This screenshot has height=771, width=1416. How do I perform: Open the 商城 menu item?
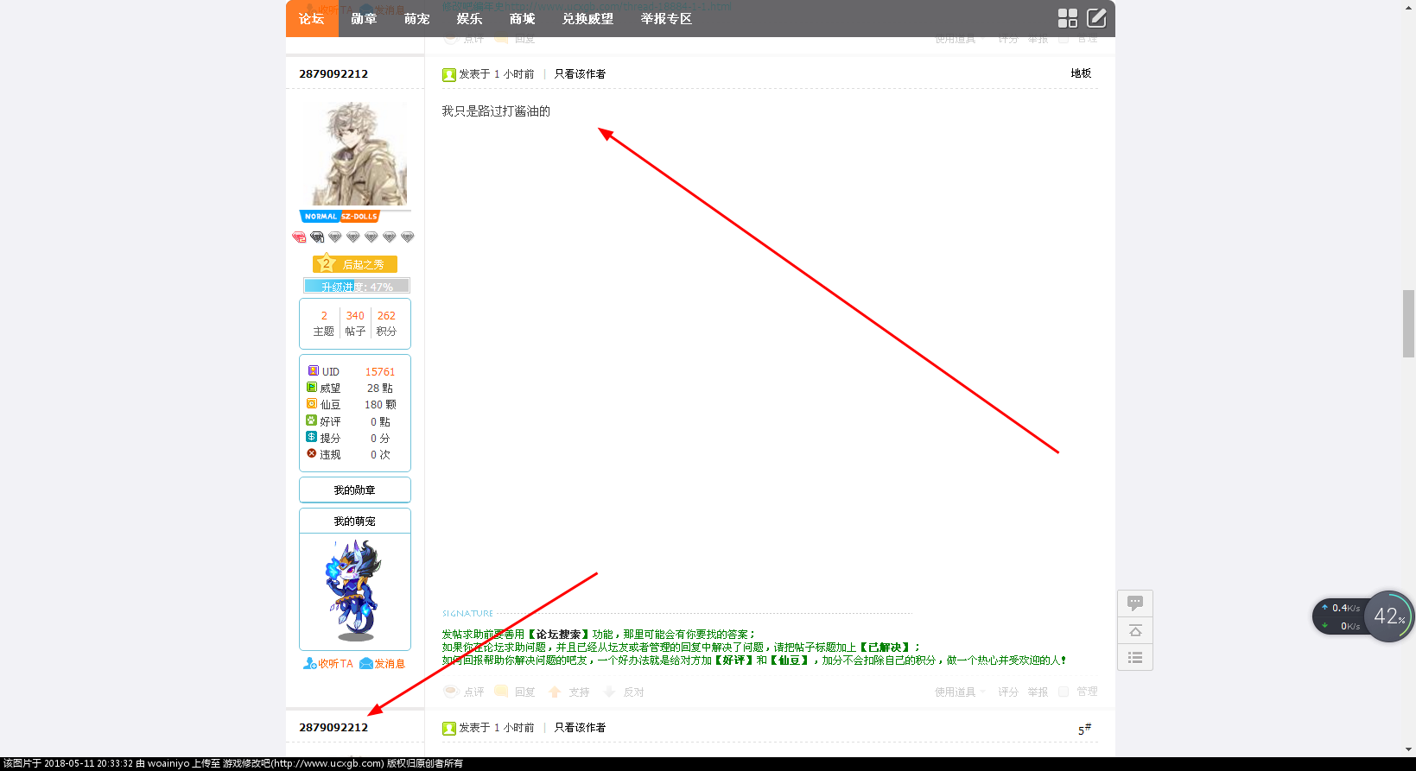coord(522,18)
